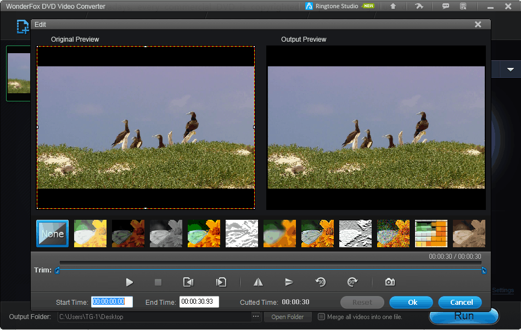This screenshot has height=330, width=521.
Task: Open the feedback chat icon
Action: pyautogui.click(x=446, y=6)
